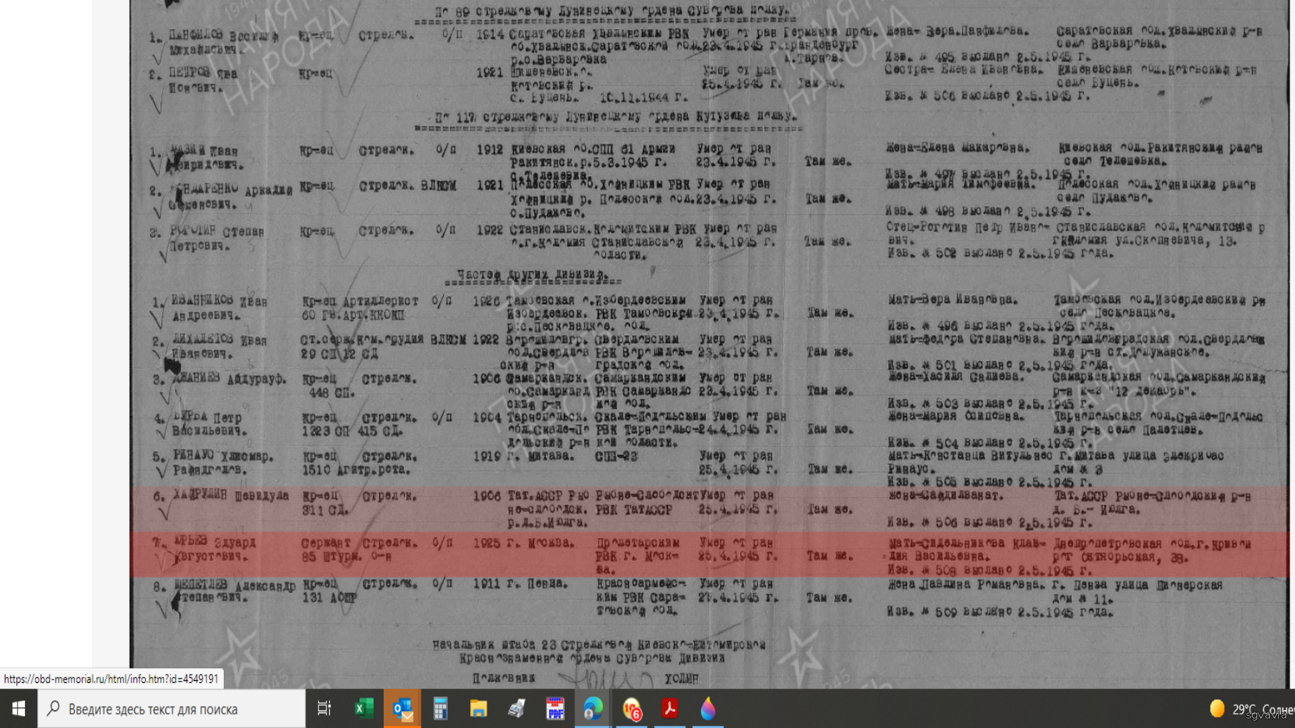This screenshot has height=728, width=1295.
Task: Click 'Изв. № 495' notice line in row 1
Action: point(988,57)
